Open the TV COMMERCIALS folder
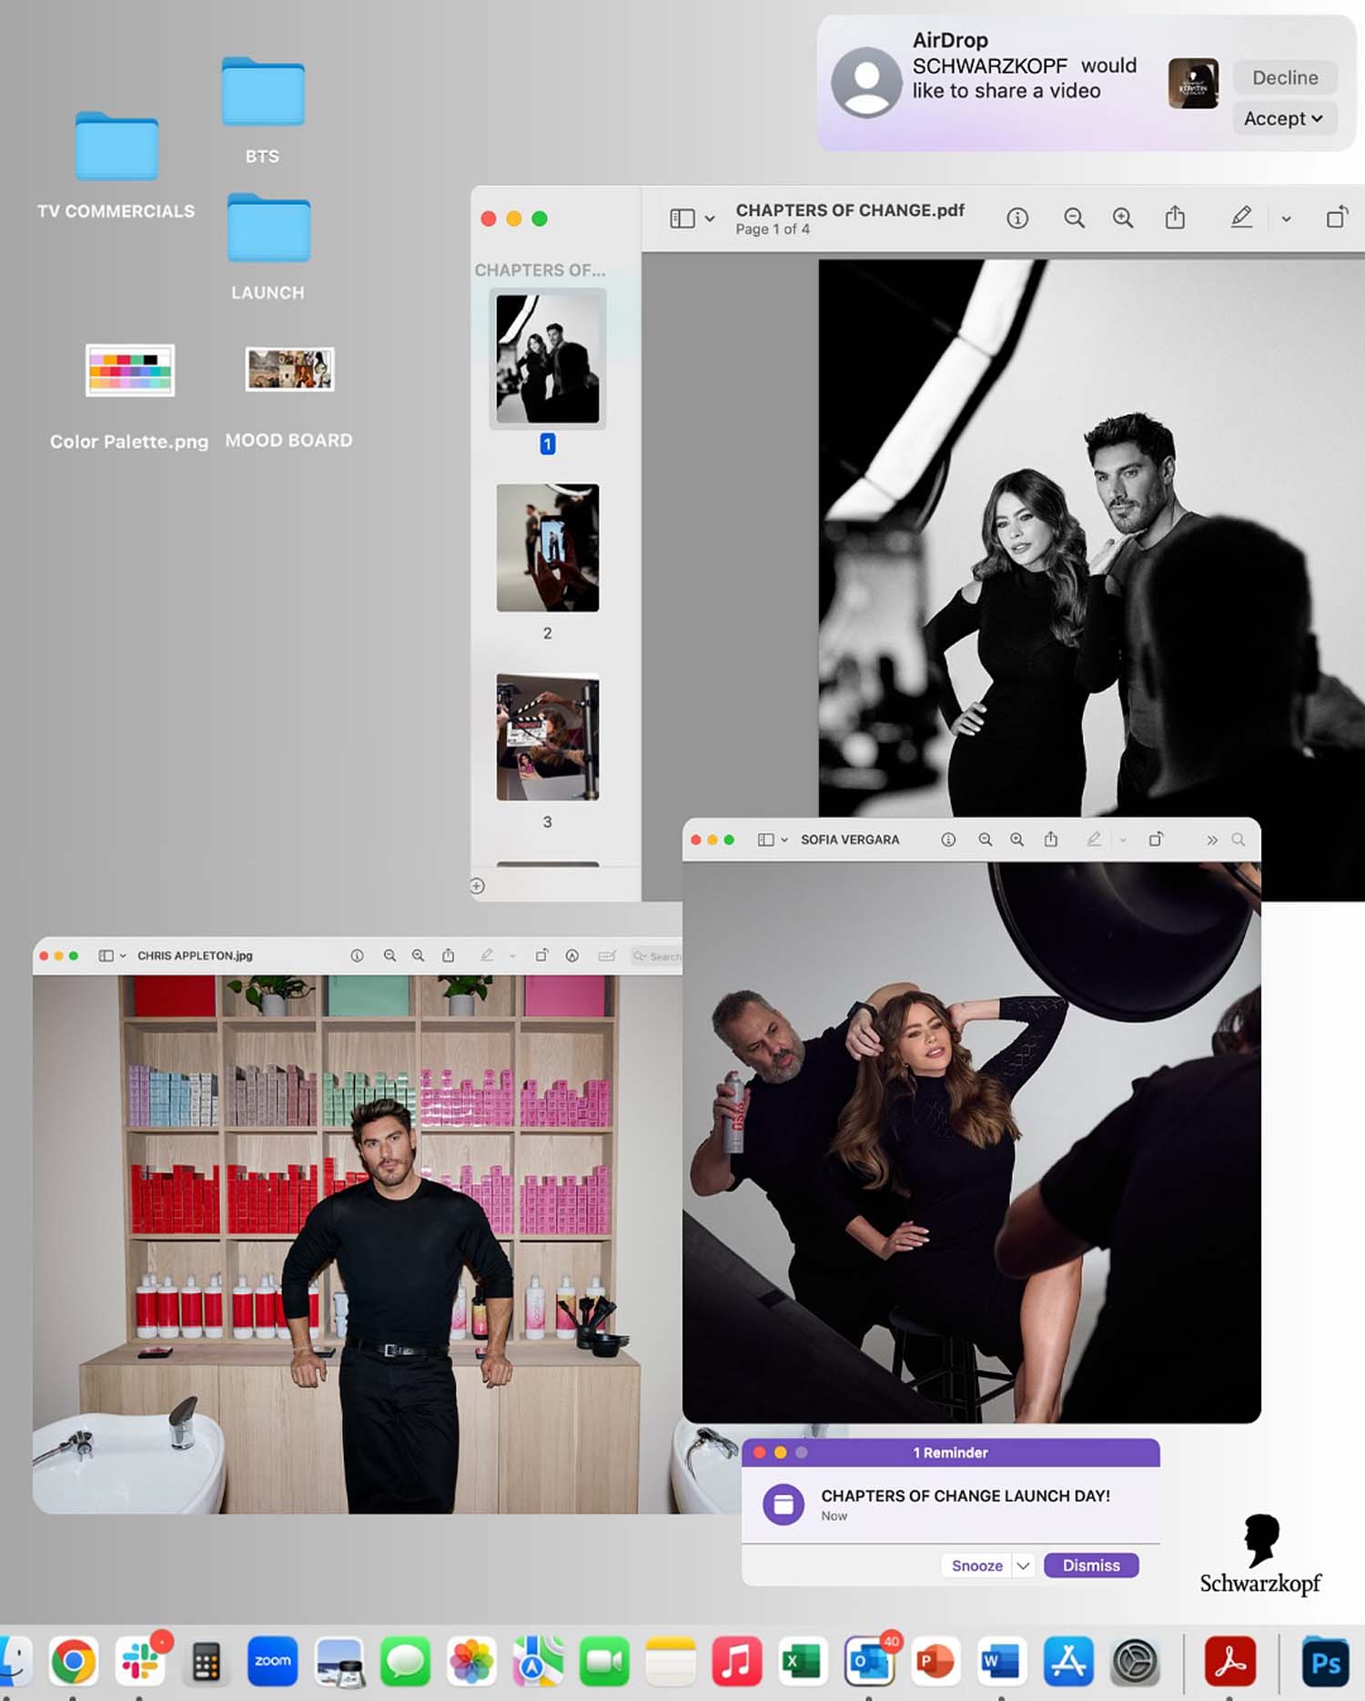 (116, 147)
